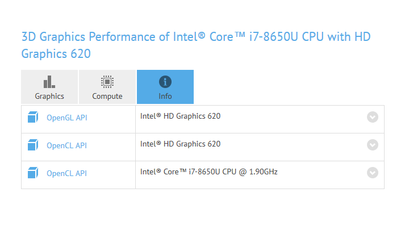Select the Info tab label

[165, 96]
